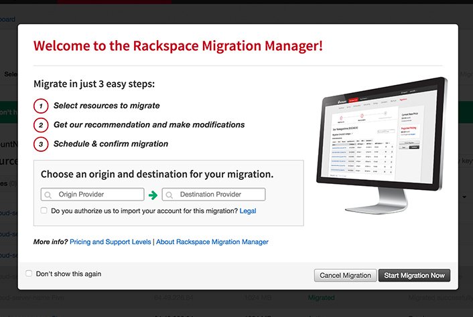Click the green Migrated status in the background
The width and height of the screenshot is (473, 317).
pos(321,297)
